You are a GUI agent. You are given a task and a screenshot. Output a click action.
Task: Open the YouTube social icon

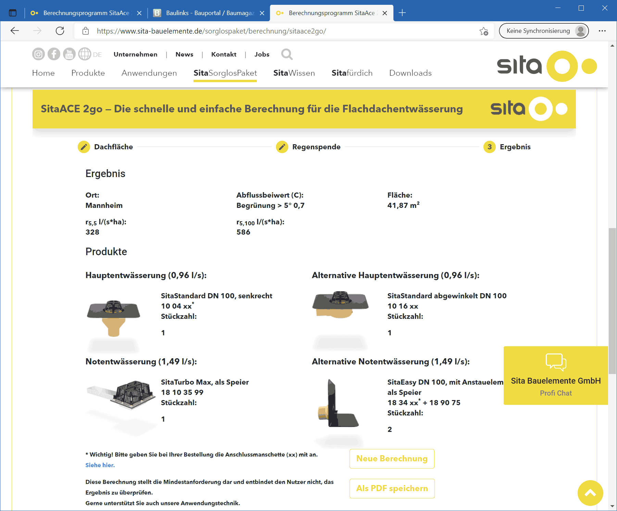pyautogui.click(x=69, y=54)
